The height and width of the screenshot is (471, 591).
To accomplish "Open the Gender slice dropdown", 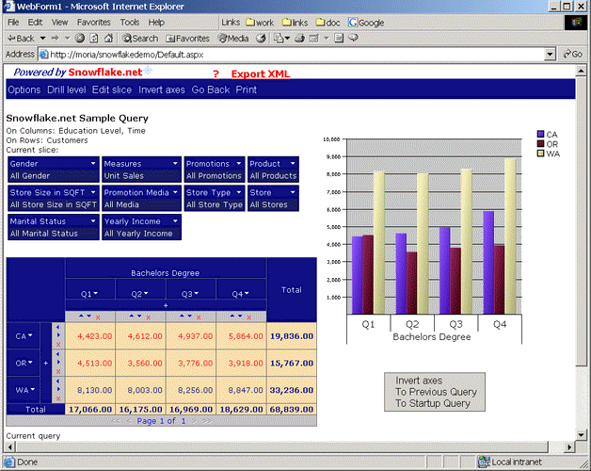I will (93, 163).
